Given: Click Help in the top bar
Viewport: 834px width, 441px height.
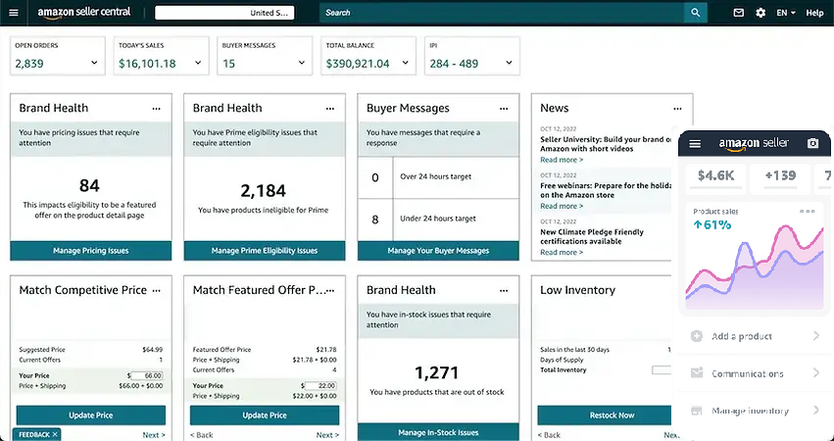Looking at the screenshot, I should [x=814, y=13].
